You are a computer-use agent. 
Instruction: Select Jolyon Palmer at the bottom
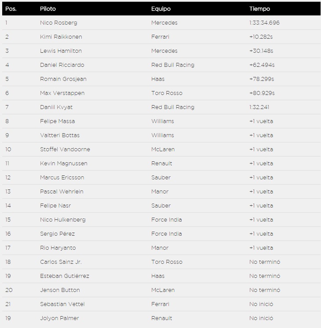pyautogui.click(x=59, y=318)
